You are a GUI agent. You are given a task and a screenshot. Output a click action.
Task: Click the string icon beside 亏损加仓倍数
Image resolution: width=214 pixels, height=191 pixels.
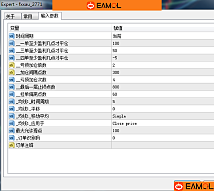12,65
